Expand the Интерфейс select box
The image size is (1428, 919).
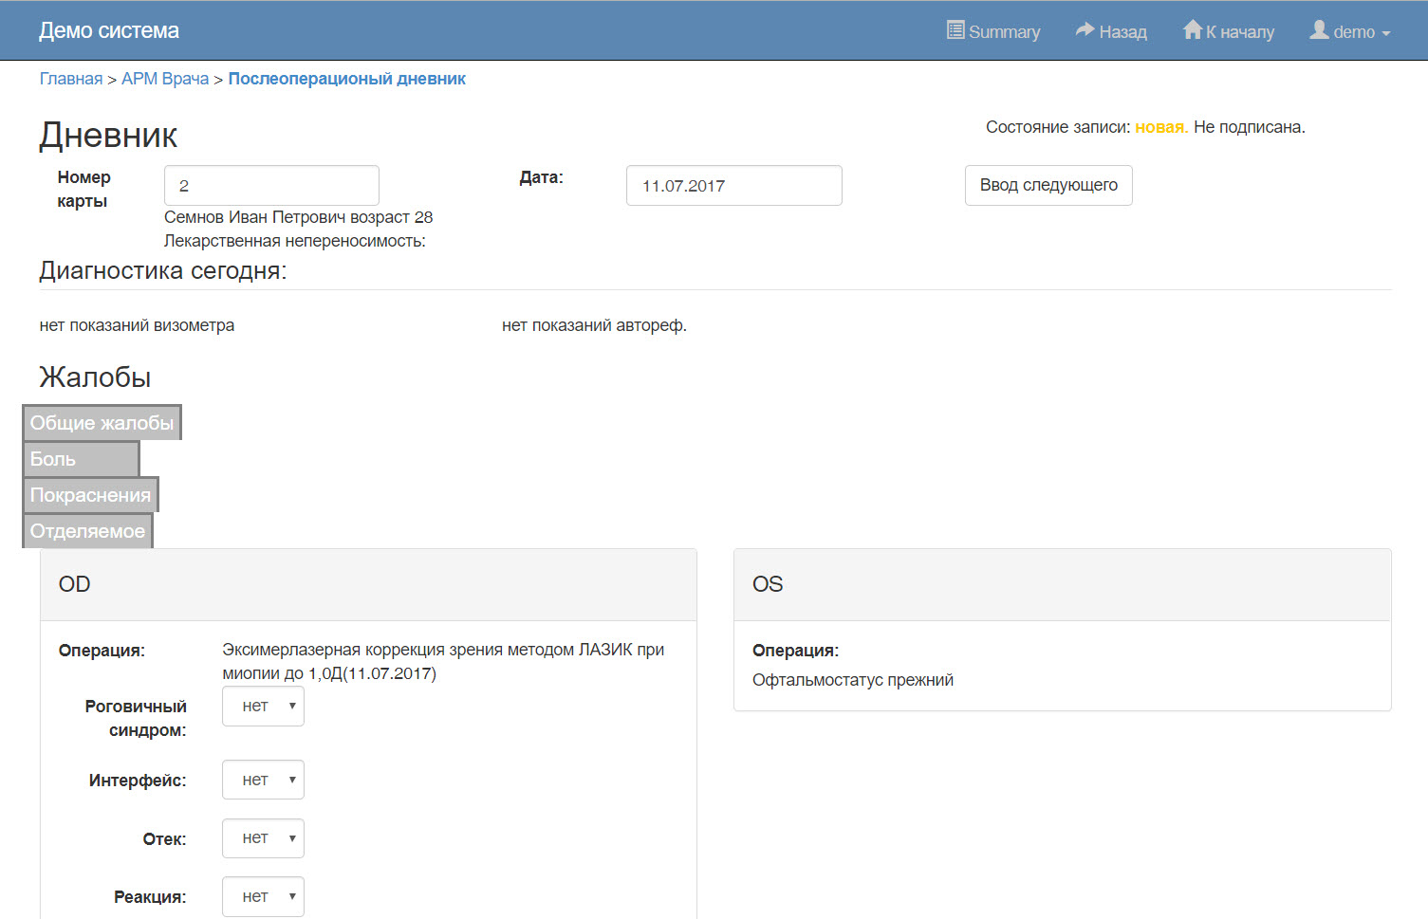tap(263, 781)
